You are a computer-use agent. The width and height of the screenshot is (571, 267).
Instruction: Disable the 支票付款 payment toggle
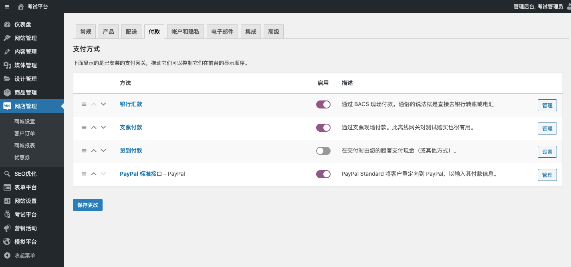(323, 128)
